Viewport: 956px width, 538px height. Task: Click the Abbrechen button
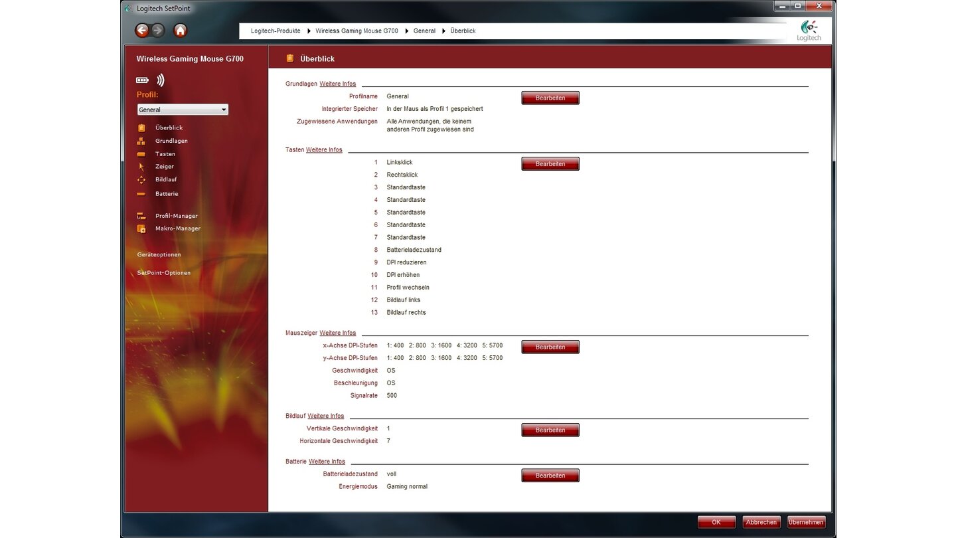tap(761, 522)
